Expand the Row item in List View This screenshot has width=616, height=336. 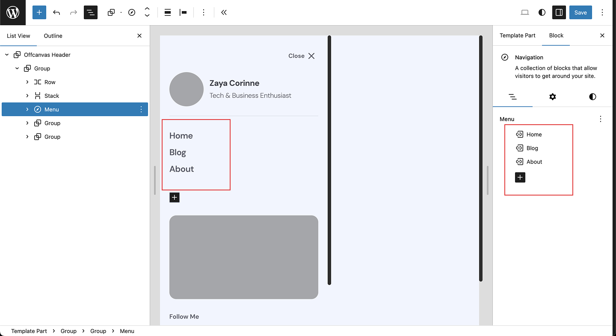[27, 82]
